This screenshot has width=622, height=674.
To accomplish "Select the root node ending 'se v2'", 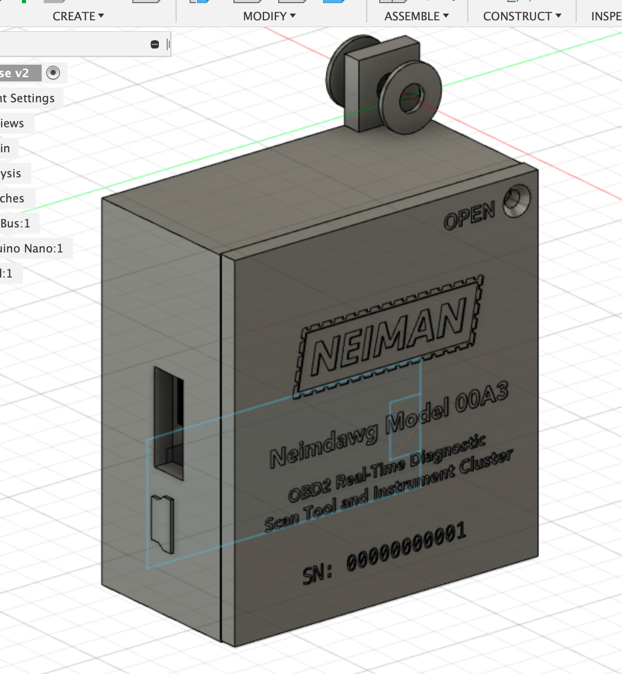I will (x=20, y=73).
